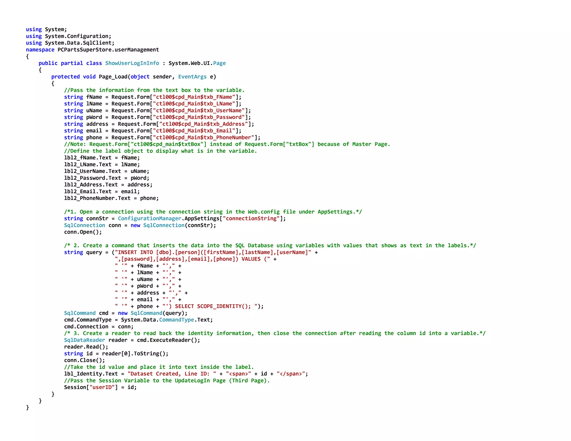Screen dimensions: 571x441
Task: Click the lbl2_UserName.Text assignment line
Action: [106, 171]
